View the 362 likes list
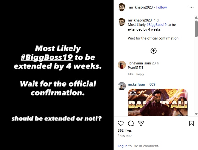 tap(125, 130)
